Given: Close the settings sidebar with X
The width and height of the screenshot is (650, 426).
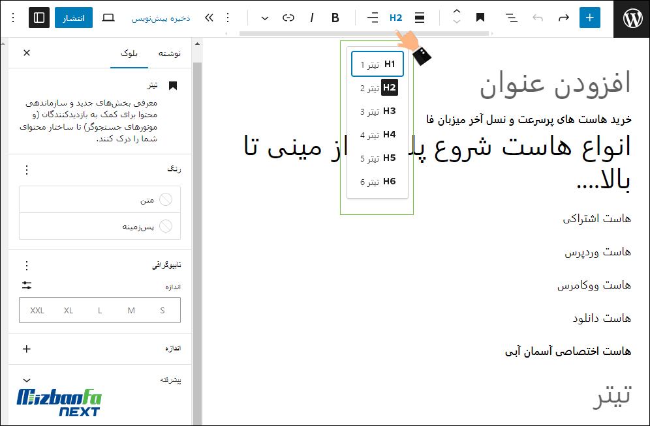Looking at the screenshot, I should (x=27, y=53).
